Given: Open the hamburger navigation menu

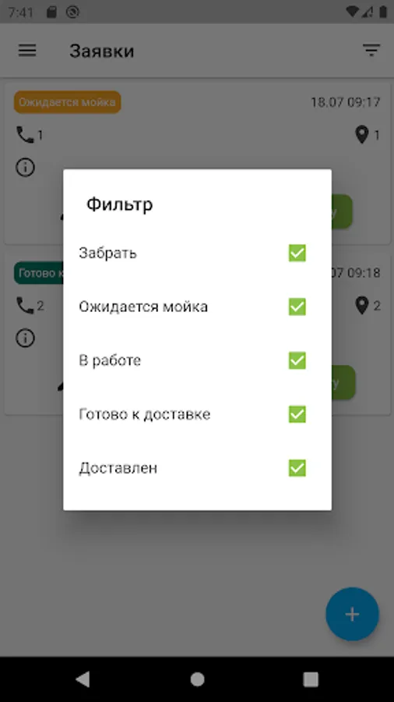Looking at the screenshot, I should pos(27,50).
